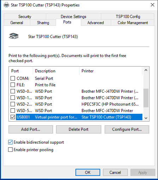Check the WSD-1... port checkbox

point(13,98)
